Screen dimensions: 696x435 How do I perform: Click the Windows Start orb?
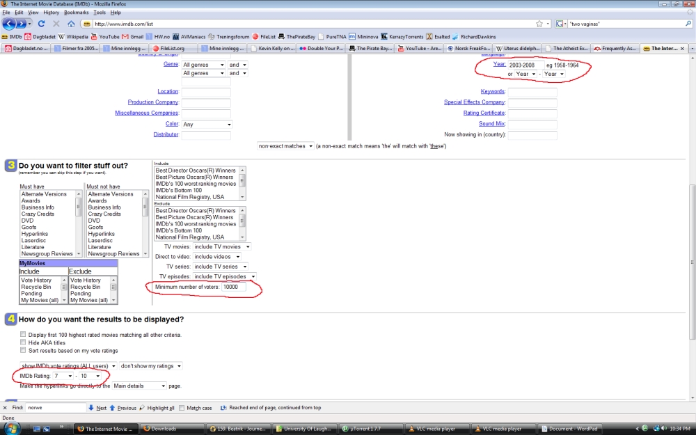(x=11, y=429)
